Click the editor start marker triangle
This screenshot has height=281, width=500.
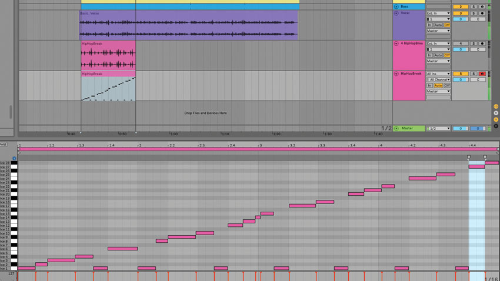tap(19, 153)
